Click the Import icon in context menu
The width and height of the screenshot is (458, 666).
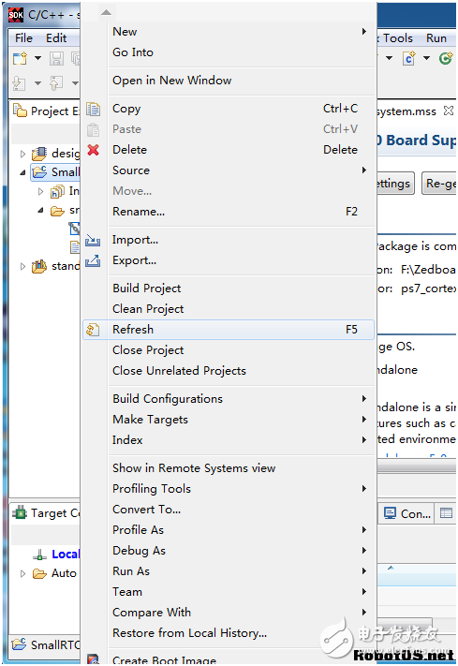pos(93,240)
